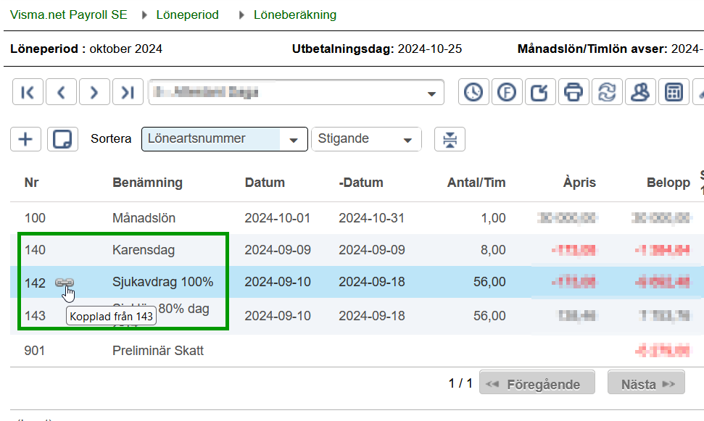Open the Löneartsnummer sort field dropdown
704x421 pixels.
point(294,140)
